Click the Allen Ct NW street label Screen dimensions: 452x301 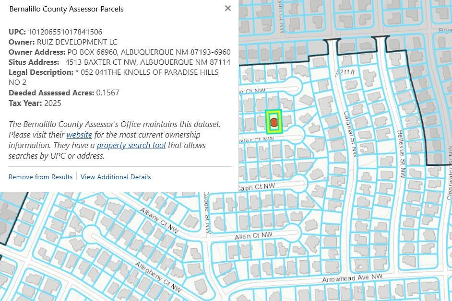pos(253,236)
